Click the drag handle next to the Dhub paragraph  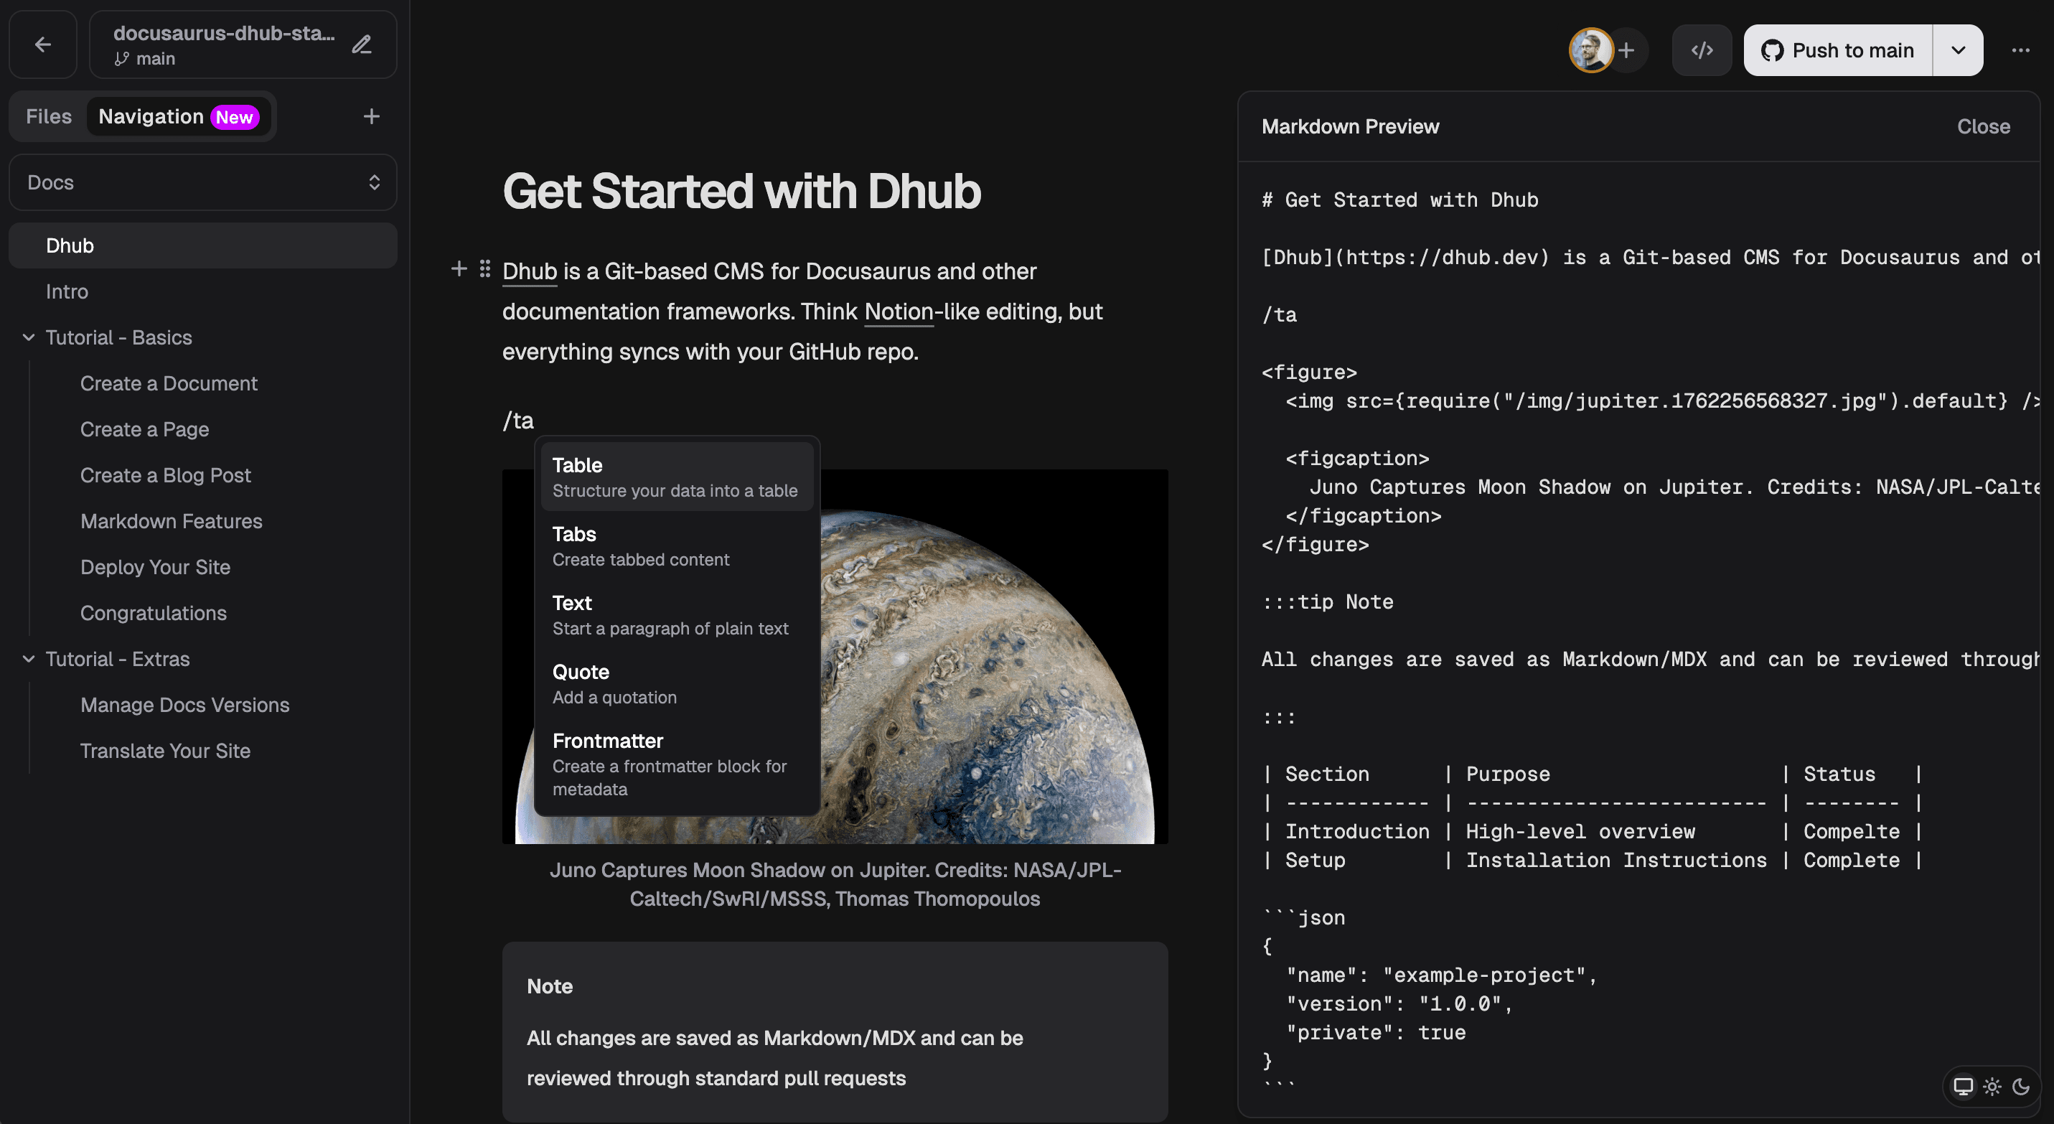pos(486,268)
